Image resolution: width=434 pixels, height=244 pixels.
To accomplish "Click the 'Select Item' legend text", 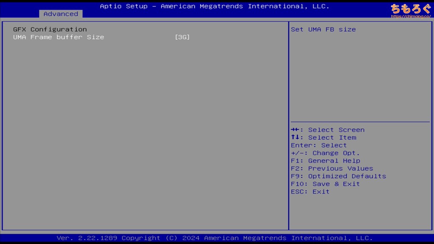I will [x=332, y=138].
